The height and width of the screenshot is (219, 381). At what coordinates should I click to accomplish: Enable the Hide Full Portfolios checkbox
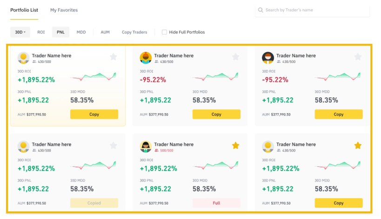164,32
